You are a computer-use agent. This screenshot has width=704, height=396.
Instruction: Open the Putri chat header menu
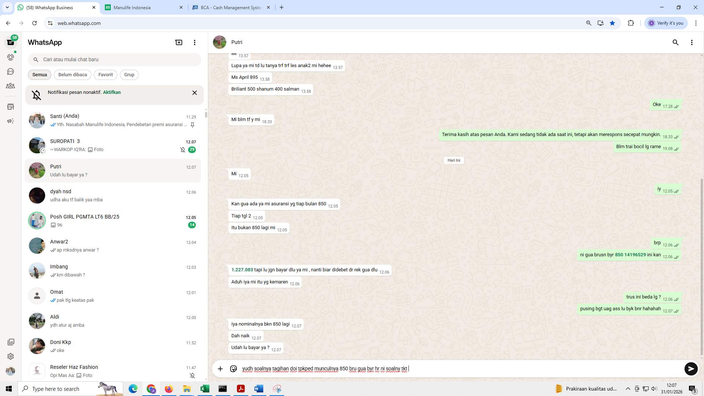(x=692, y=42)
